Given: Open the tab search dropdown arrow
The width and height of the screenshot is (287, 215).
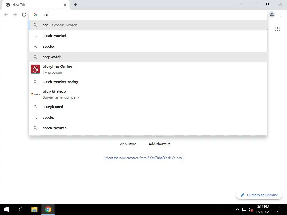Looking at the screenshot, I should coord(242,4).
